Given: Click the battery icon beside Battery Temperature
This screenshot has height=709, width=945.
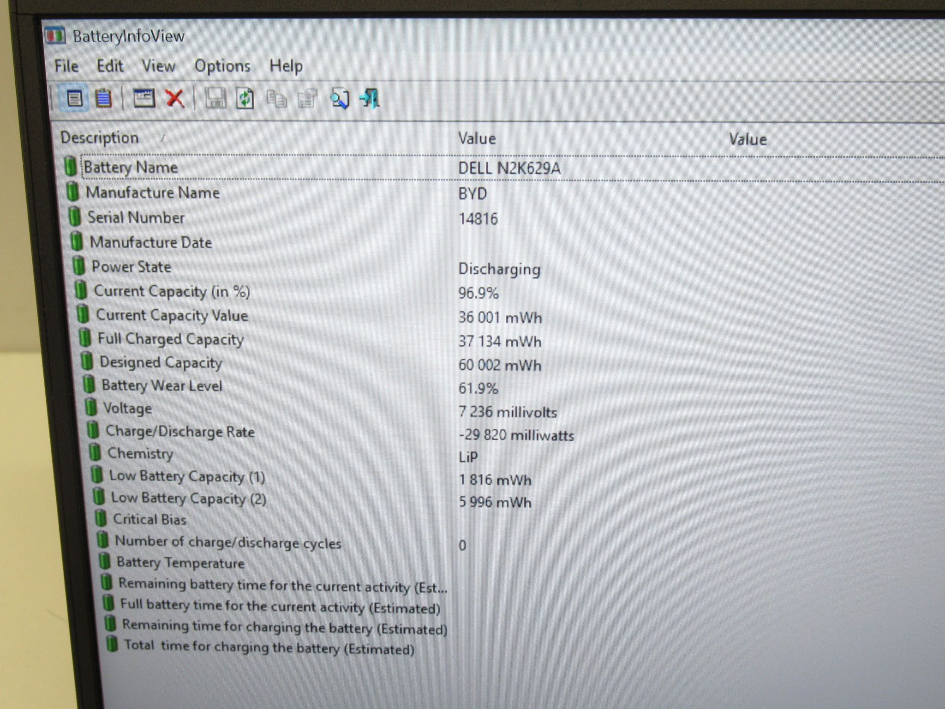Looking at the screenshot, I should point(105,561).
